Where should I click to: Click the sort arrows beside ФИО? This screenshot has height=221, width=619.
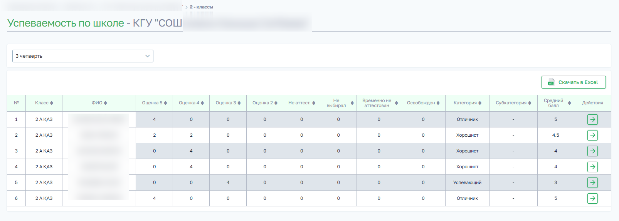(x=105, y=103)
